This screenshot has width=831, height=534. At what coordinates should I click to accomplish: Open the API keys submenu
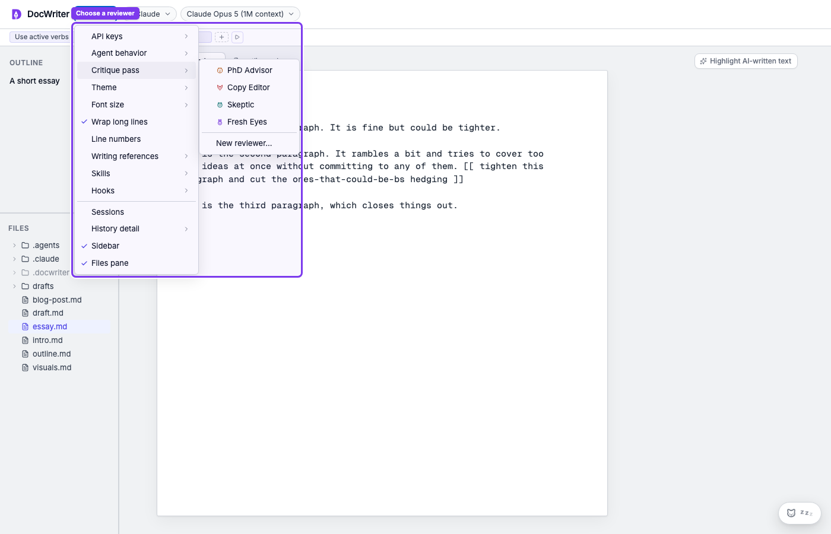(137, 36)
